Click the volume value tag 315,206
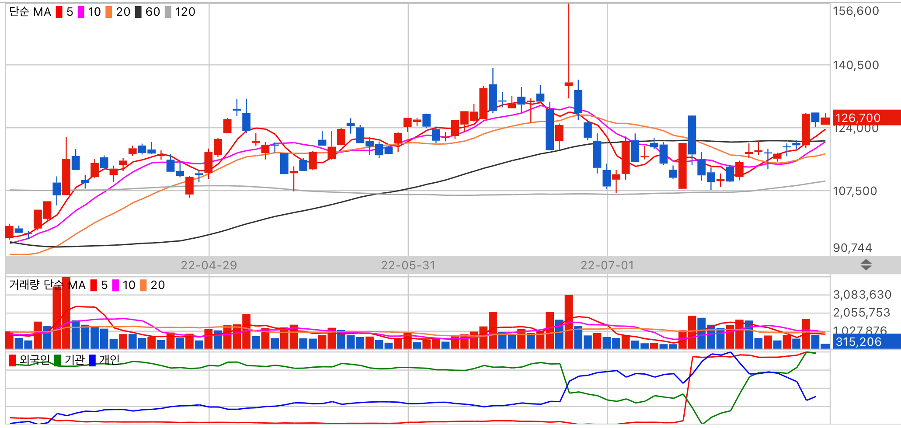 (866, 341)
